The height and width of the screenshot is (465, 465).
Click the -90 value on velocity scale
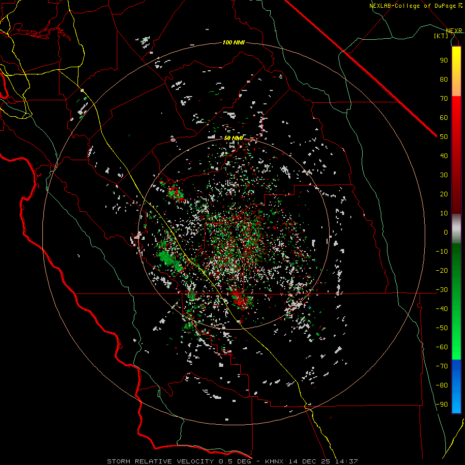[x=442, y=404]
